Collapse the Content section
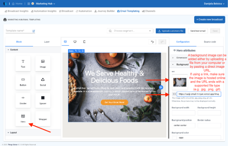The width and height of the screenshot is (228, 146). [33, 50]
